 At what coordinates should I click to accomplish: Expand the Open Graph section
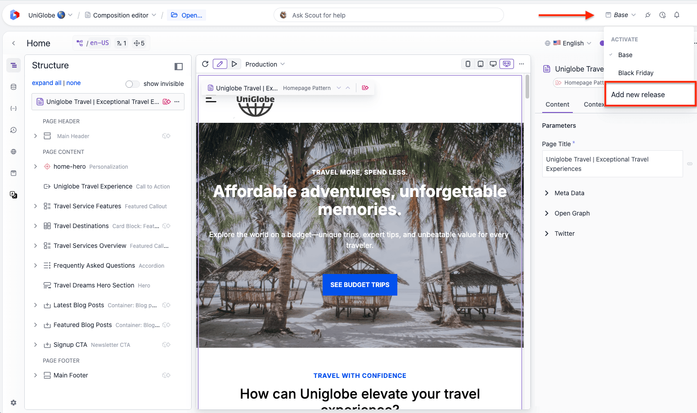pos(567,213)
